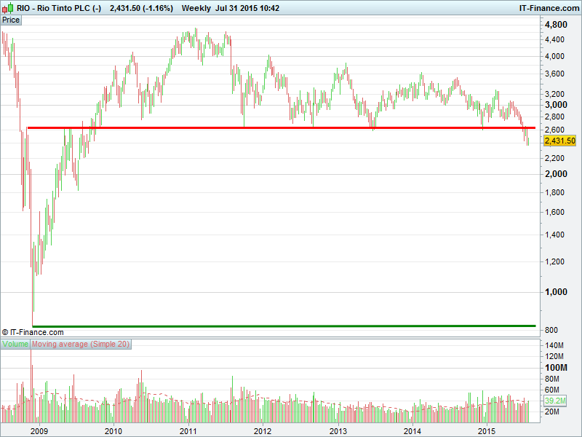
Task: Select the green horizontal support line
Action: [x=284, y=326]
